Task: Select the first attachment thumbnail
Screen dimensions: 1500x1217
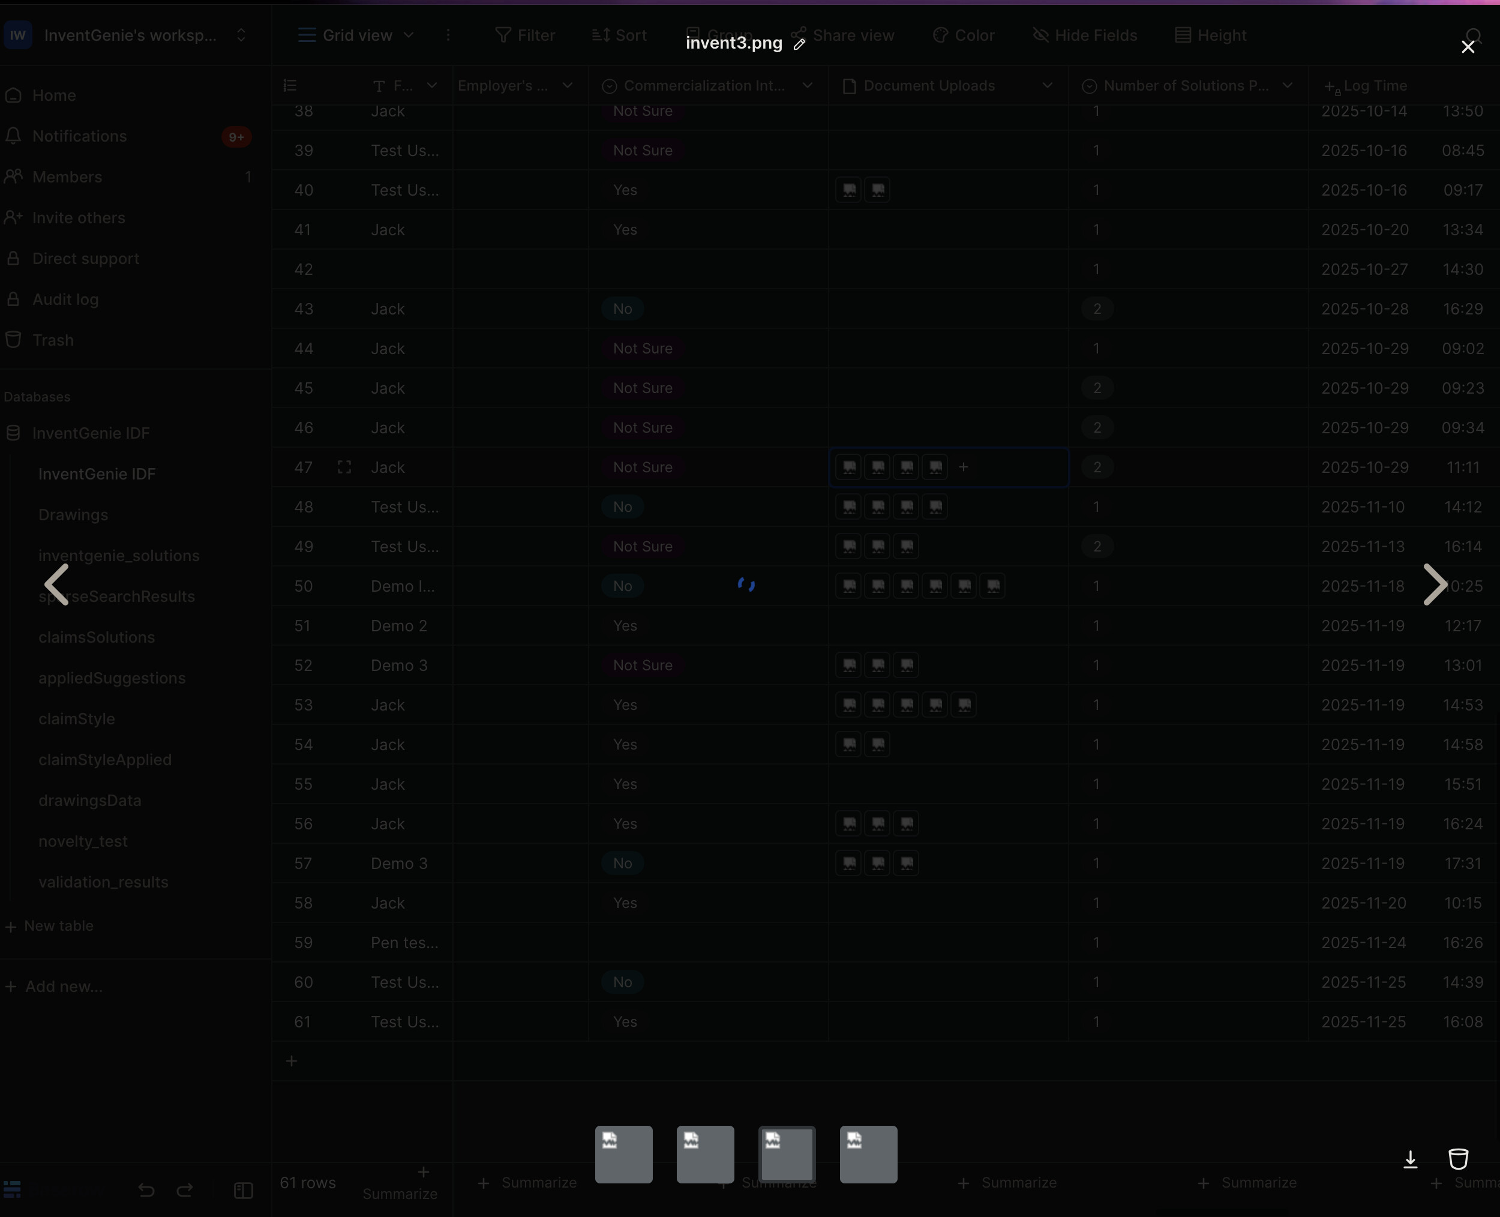Action: pyautogui.click(x=623, y=1154)
